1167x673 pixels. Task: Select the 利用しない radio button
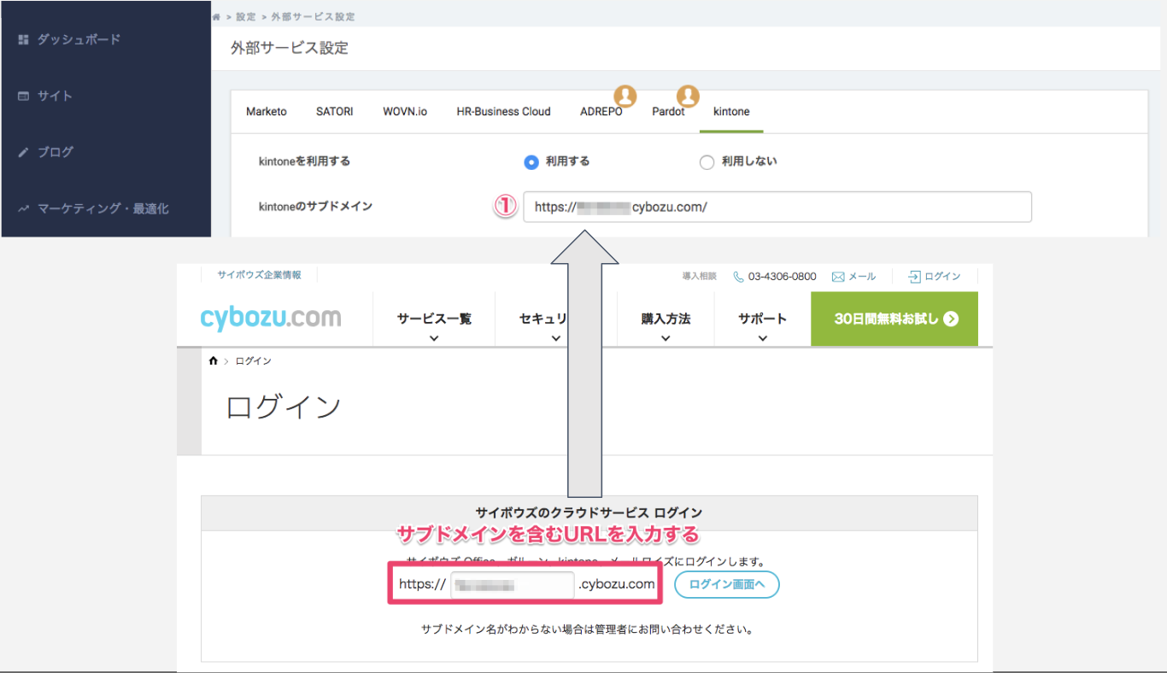(x=707, y=161)
